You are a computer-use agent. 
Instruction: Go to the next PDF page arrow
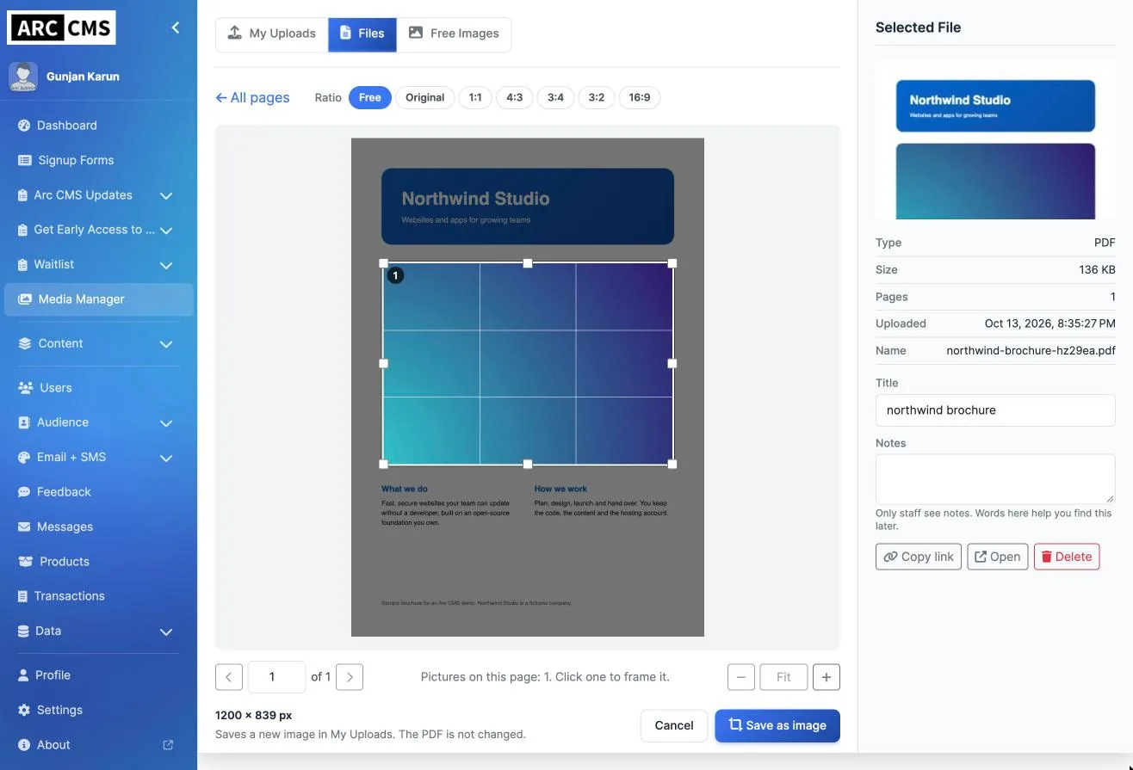tap(350, 677)
